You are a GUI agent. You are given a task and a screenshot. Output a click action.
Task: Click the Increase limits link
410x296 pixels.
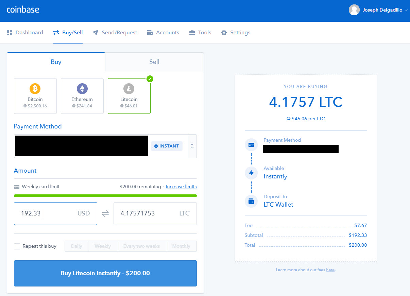[x=181, y=187]
